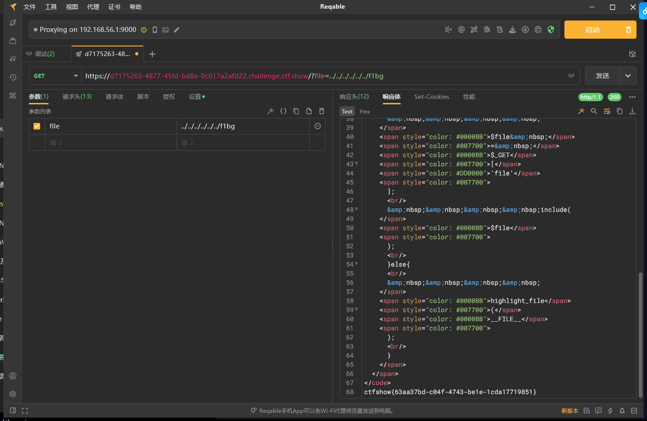Collapse code fold at line 54

point(356,264)
